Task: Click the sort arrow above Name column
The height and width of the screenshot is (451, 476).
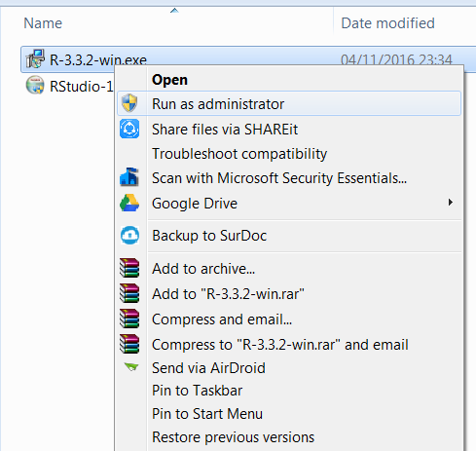Action: [174, 11]
